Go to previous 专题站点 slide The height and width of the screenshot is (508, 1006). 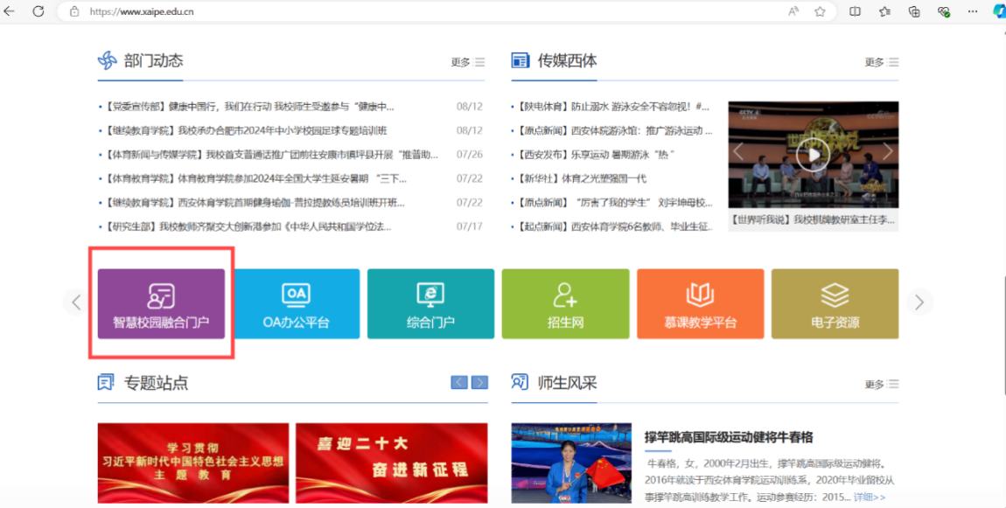coord(459,382)
